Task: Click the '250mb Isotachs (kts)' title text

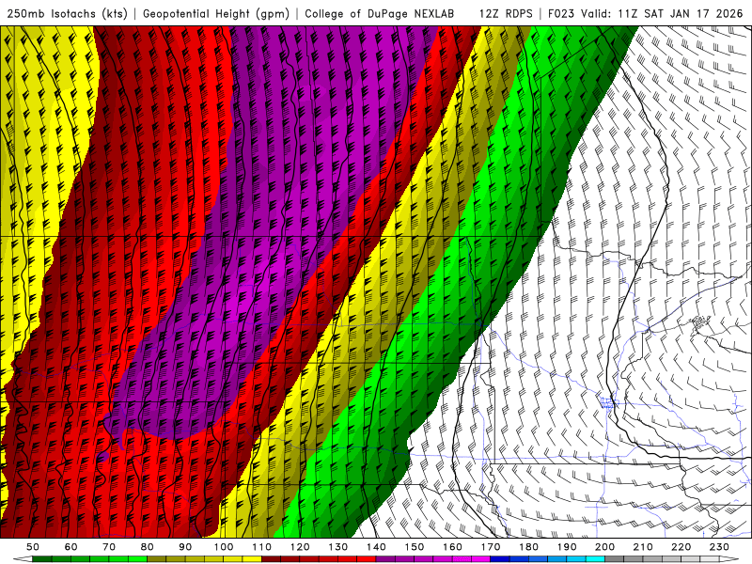Action: click(x=67, y=13)
